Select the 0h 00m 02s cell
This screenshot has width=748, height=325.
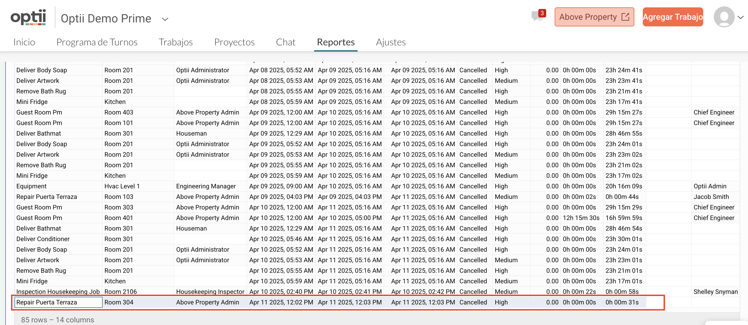[582, 197]
